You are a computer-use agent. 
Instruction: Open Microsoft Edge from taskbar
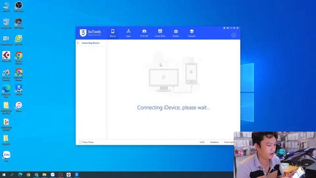[20, 175]
